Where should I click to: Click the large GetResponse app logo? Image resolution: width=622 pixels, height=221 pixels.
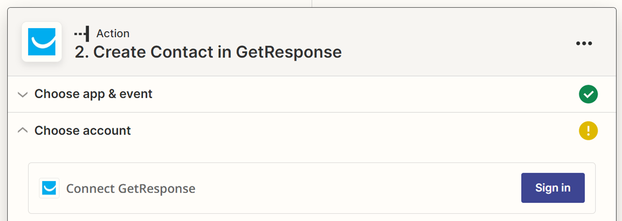coord(42,42)
